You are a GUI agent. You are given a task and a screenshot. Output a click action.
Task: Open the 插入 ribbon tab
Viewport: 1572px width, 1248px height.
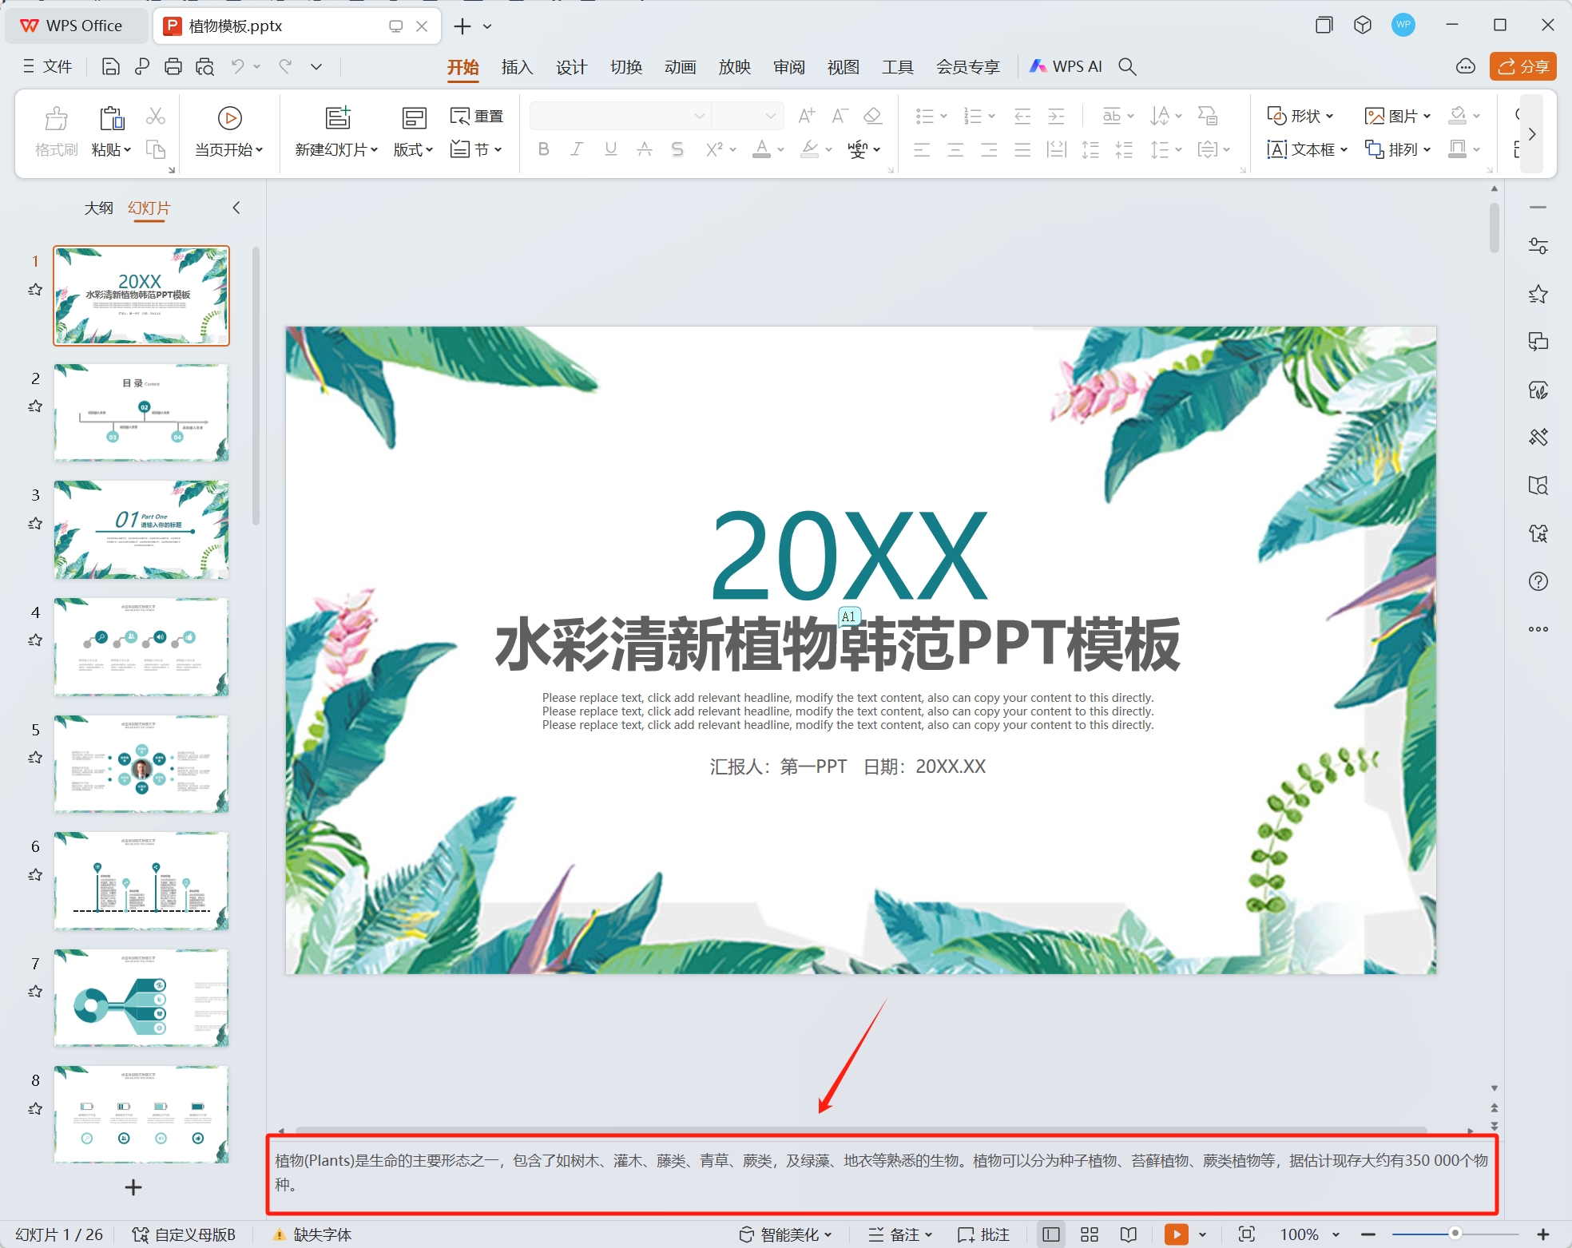click(x=517, y=67)
